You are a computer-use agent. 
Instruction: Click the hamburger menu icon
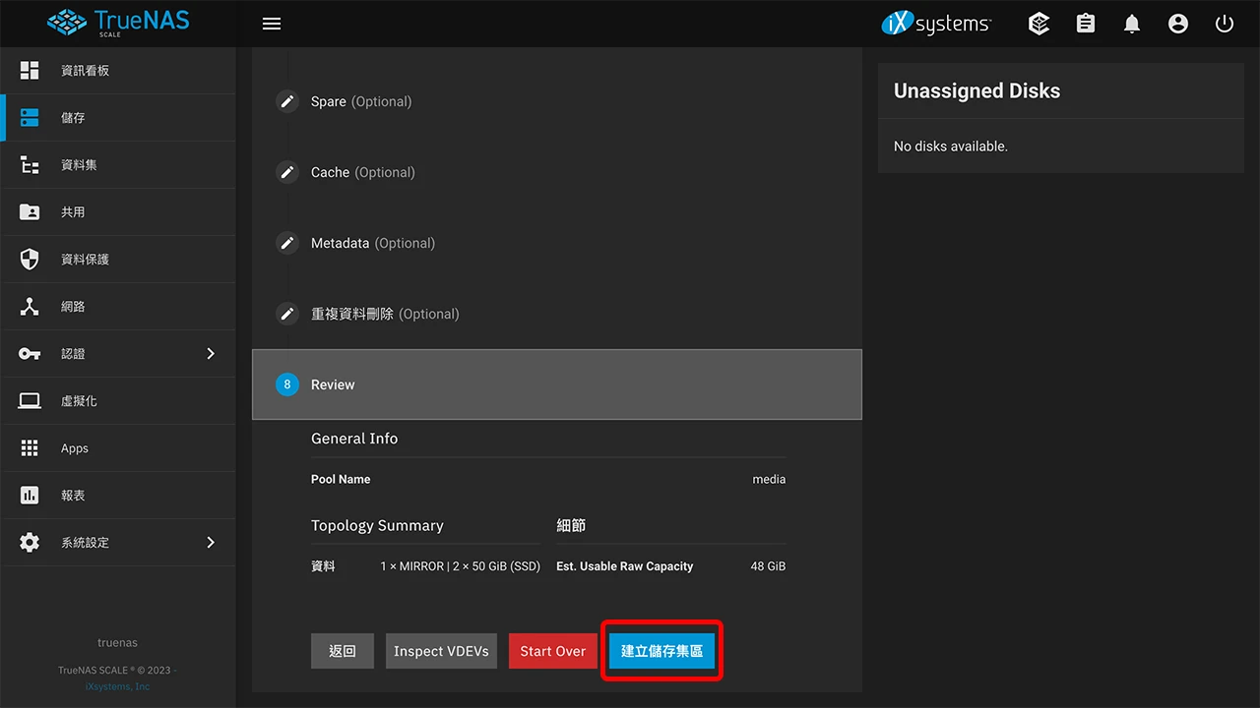(272, 24)
